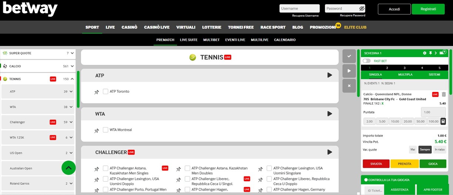Click the X clear-selection side button
This screenshot has height=195, width=453.
pyautogui.click(x=349, y=86)
